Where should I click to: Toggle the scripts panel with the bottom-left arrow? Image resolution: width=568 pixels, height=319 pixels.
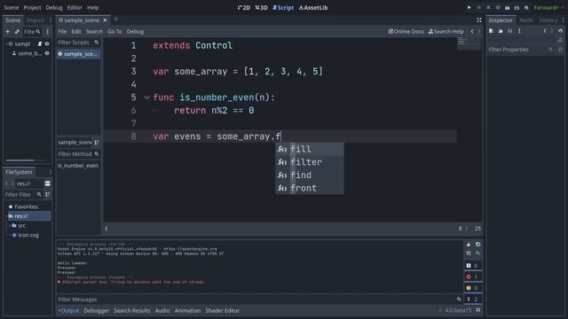(106, 229)
